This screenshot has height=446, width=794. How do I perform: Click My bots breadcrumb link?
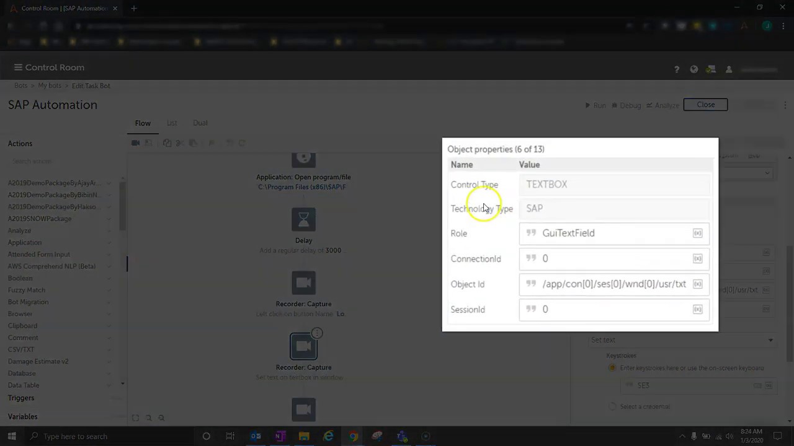(x=50, y=85)
